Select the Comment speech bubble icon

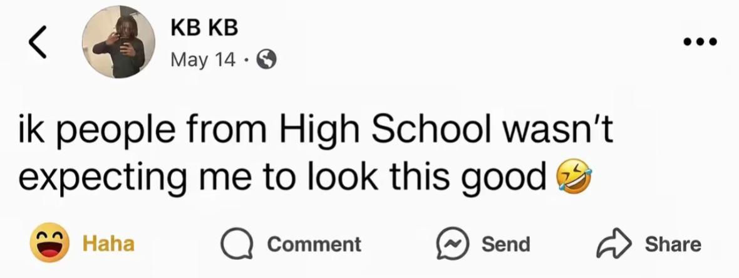coord(237,244)
